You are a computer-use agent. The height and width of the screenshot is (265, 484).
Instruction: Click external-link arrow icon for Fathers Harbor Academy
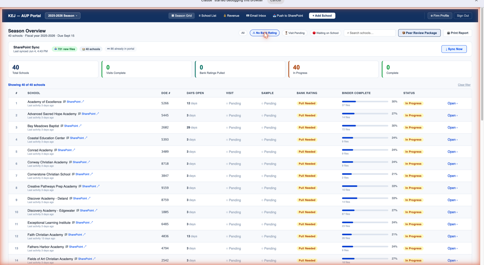point(85,247)
